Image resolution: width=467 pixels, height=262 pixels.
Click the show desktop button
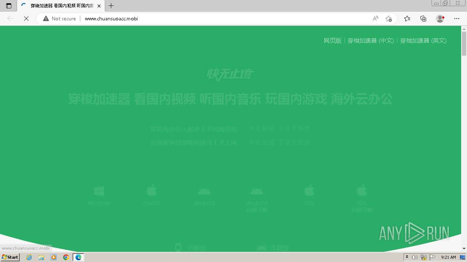[463, 257]
